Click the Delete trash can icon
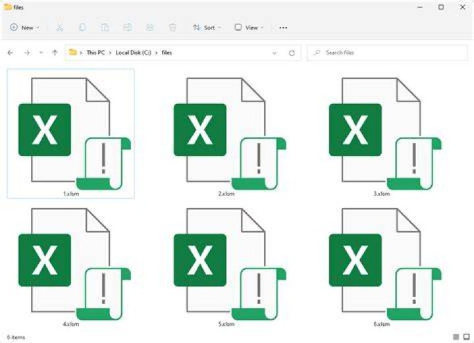 [172, 28]
